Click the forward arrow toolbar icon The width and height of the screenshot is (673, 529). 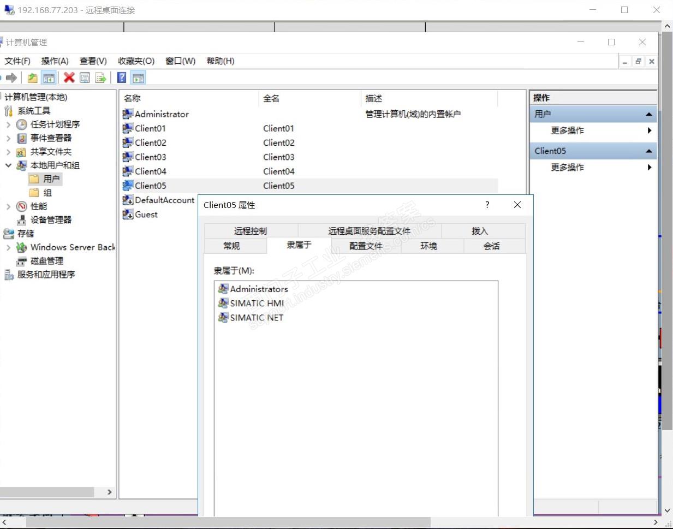(x=11, y=78)
